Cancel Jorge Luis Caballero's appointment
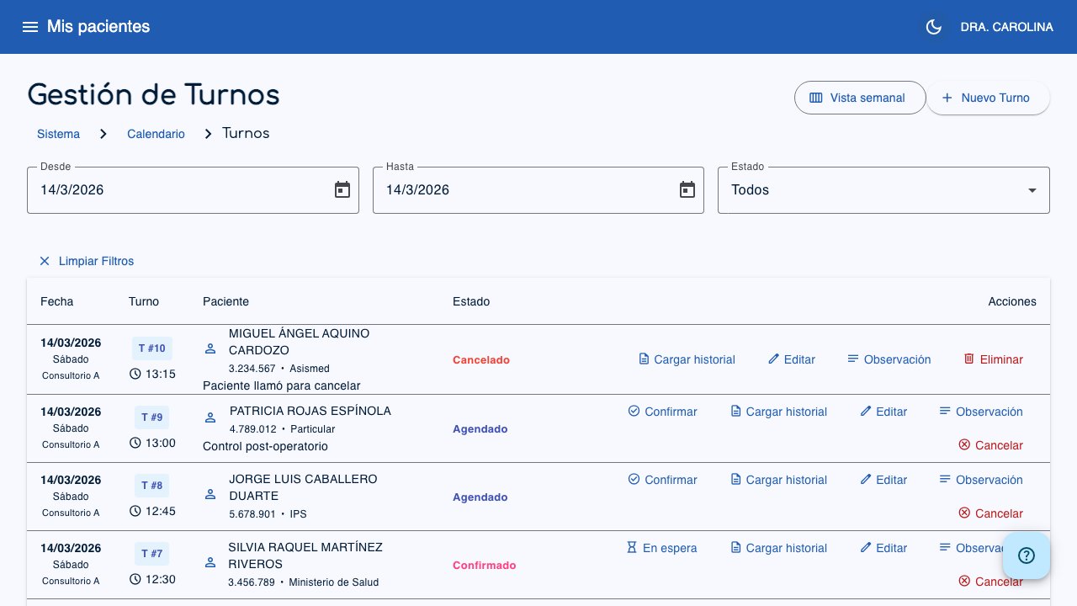This screenshot has width=1077, height=606. [990, 513]
